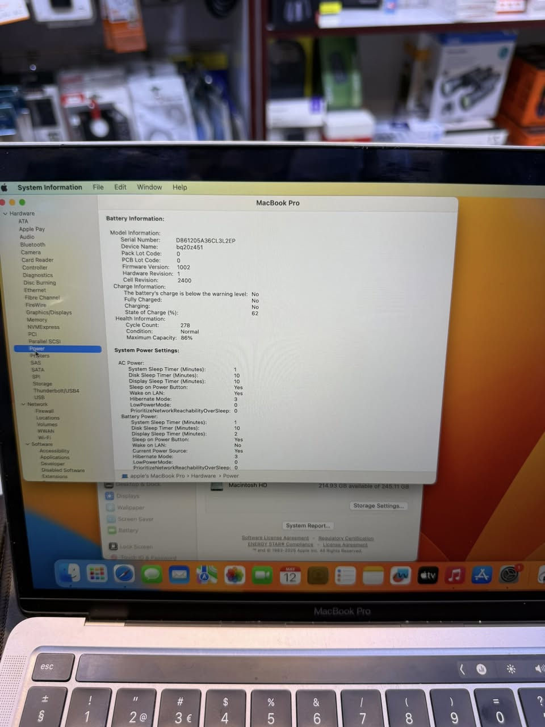Open Notes app in the Dock
The height and width of the screenshot is (727, 545).
(373, 576)
